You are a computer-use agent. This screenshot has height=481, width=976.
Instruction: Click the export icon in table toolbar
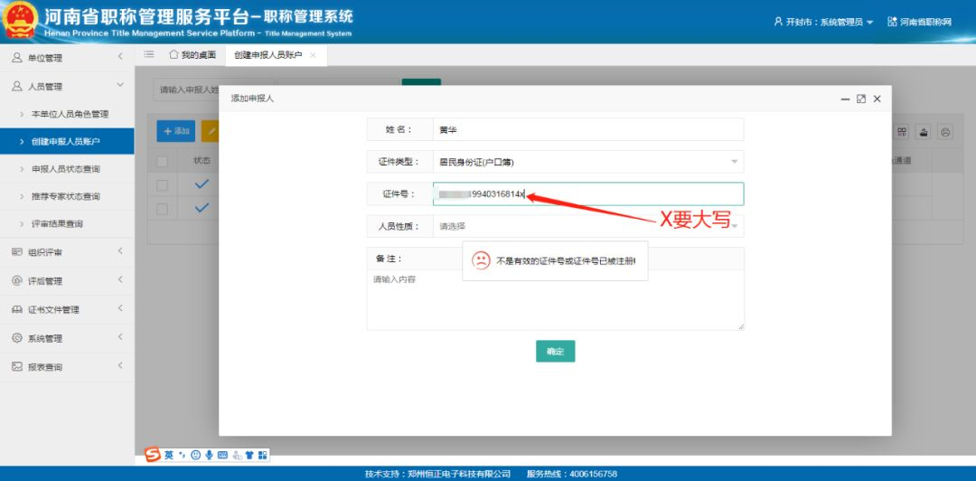(924, 132)
